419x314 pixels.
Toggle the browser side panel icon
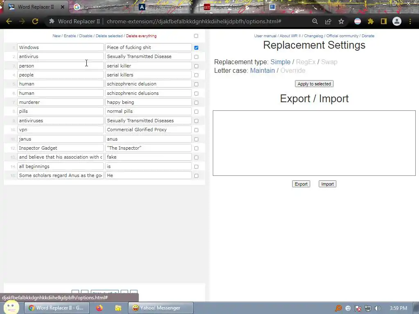(384, 21)
